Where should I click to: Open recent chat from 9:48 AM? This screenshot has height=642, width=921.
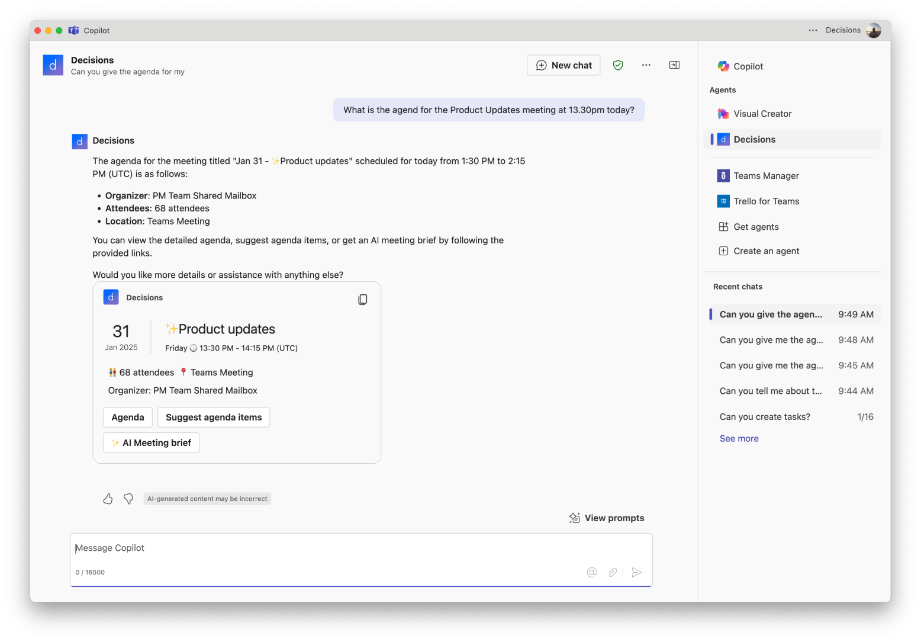tap(794, 340)
